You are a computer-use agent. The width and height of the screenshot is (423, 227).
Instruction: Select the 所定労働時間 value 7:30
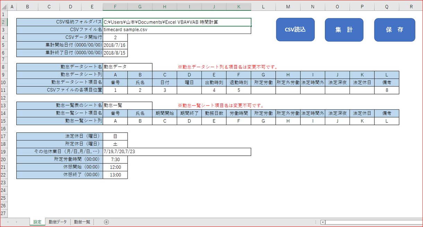115,160
